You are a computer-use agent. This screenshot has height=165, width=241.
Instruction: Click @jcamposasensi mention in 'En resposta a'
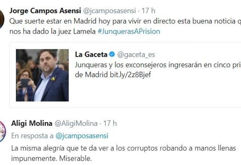point(82,136)
